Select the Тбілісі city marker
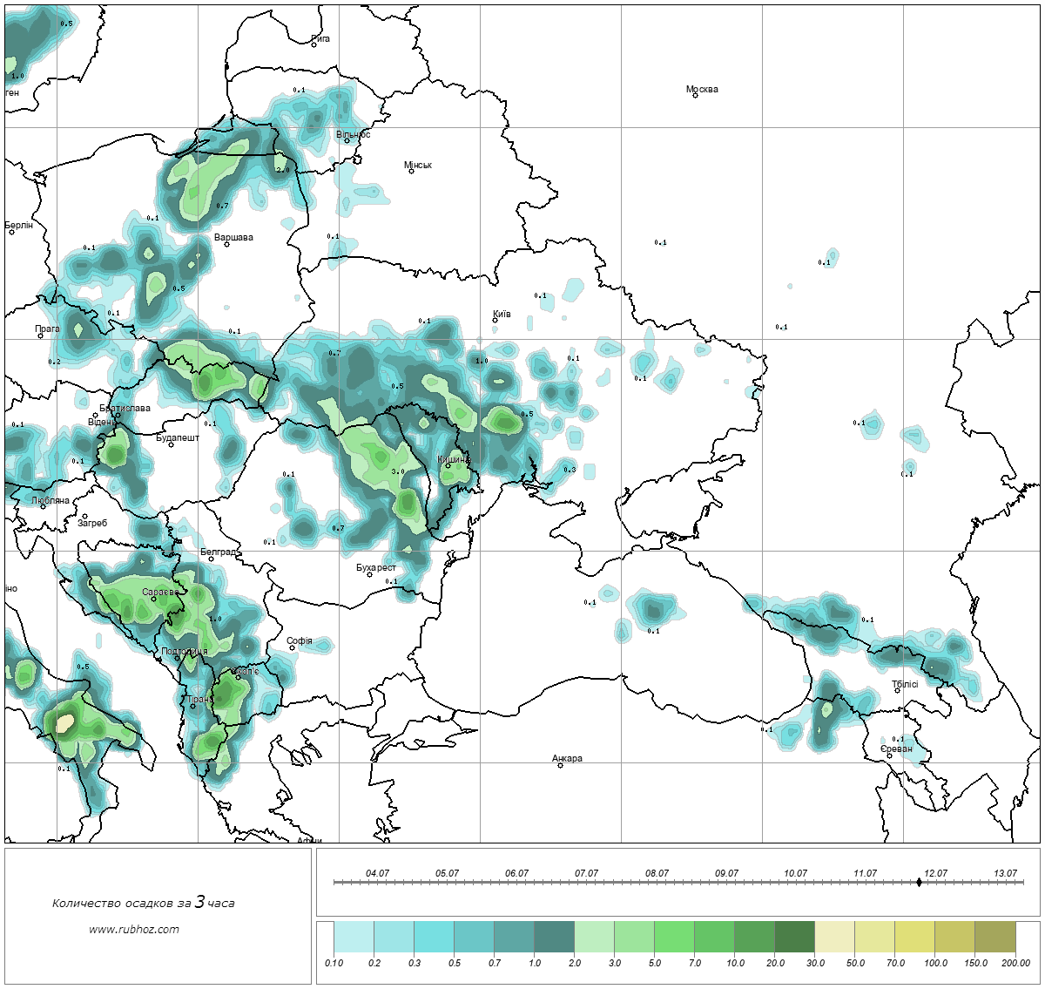Screen dimensions: 1045x989 click(897, 691)
